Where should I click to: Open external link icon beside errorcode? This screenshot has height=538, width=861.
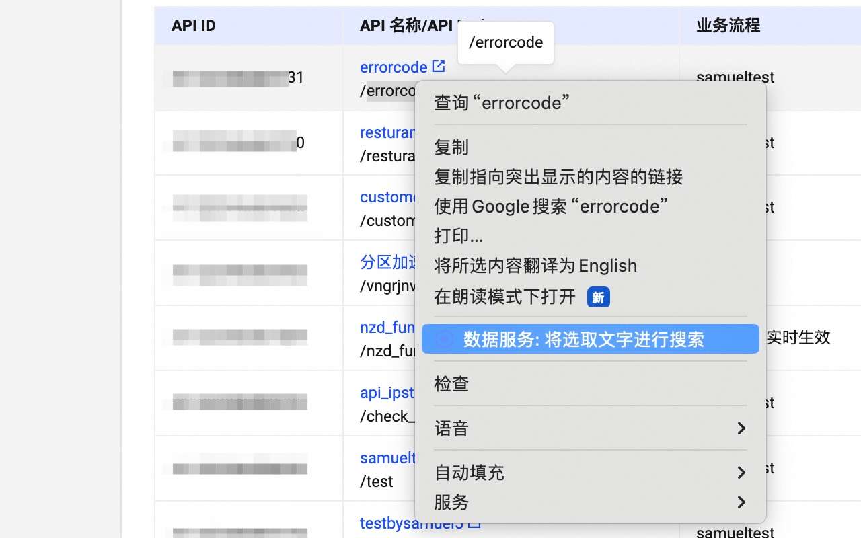pos(438,66)
